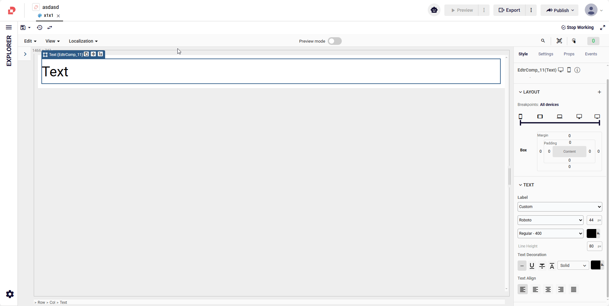Select the laptop breakpoint icon
The width and height of the screenshot is (609, 306).
(x=559, y=116)
